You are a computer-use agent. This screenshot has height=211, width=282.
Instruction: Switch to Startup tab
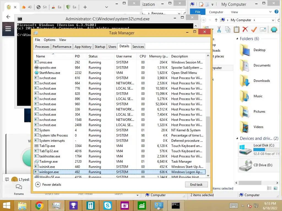click(x=100, y=47)
